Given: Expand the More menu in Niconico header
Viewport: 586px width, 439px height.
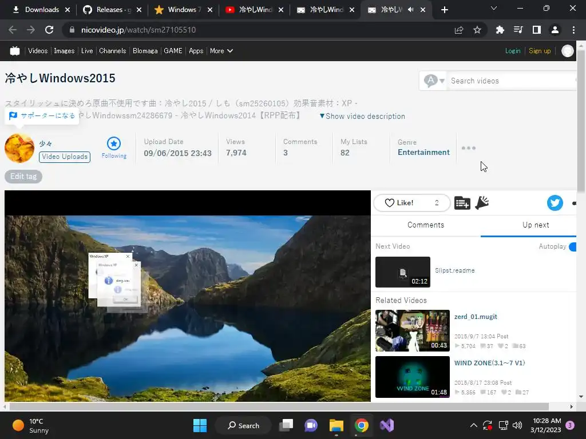Looking at the screenshot, I should point(221,51).
